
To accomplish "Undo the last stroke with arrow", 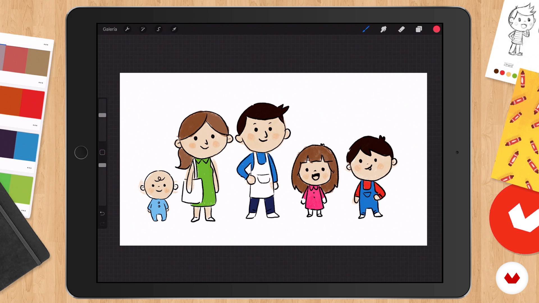I will tap(102, 214).
